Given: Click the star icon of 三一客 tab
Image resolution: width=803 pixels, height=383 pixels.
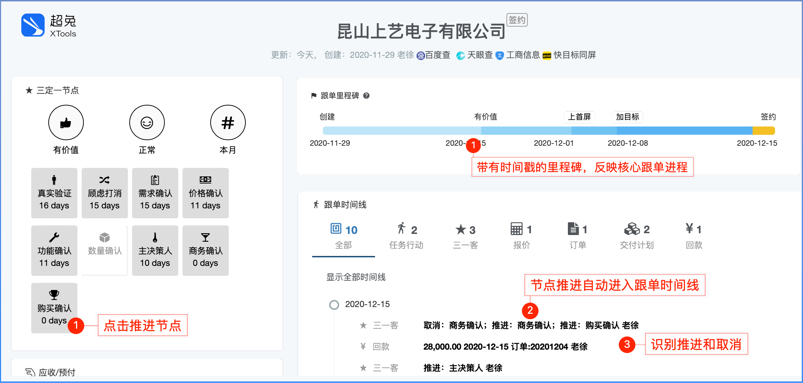Looking at the screenshot, I should pos(461,229).
